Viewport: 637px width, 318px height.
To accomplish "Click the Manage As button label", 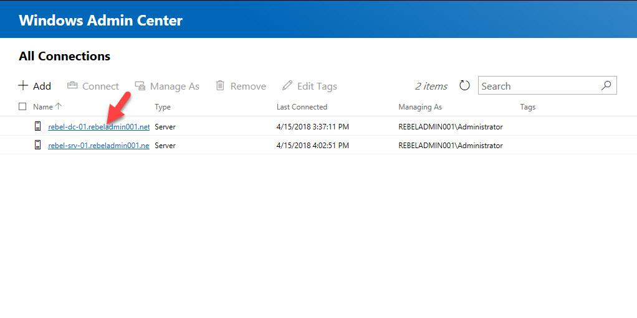I will pyautogui.click(x=175, y=86).
